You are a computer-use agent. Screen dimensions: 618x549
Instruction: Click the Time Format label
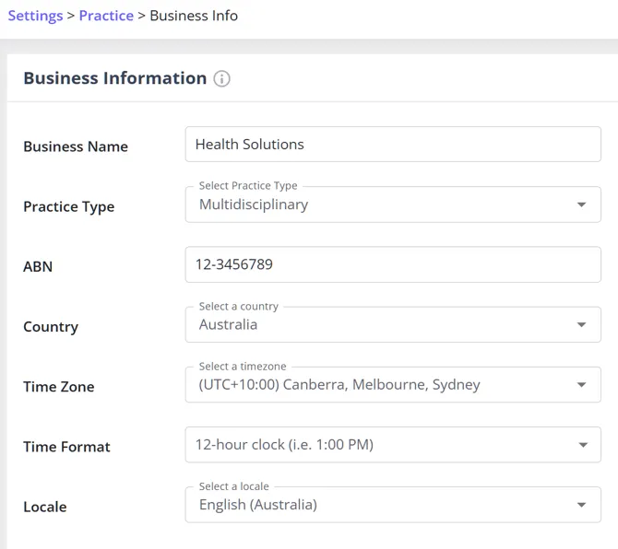tap(67, 447)
